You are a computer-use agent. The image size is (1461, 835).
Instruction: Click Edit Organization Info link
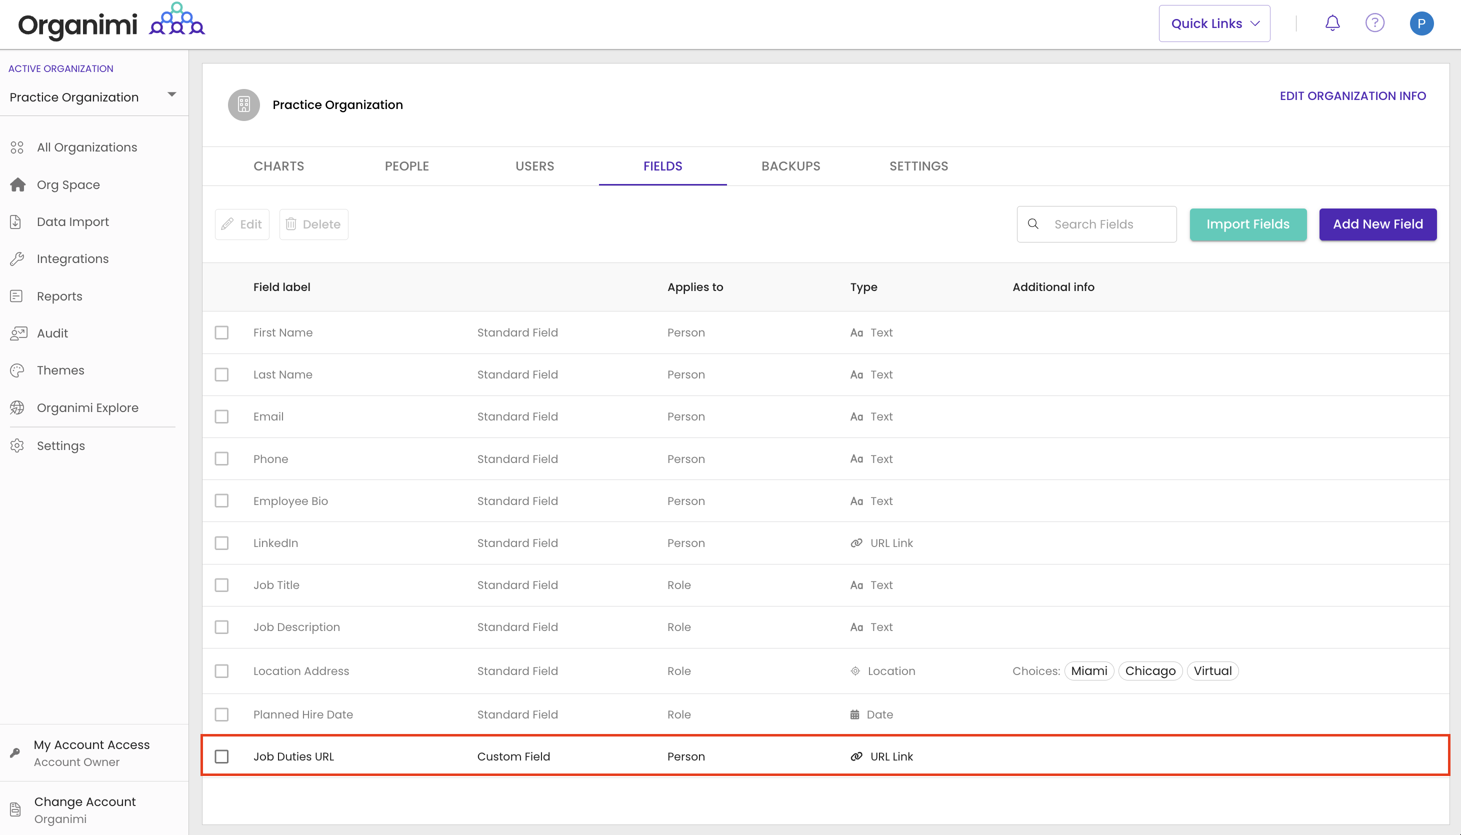click(x=1352, y=96)
